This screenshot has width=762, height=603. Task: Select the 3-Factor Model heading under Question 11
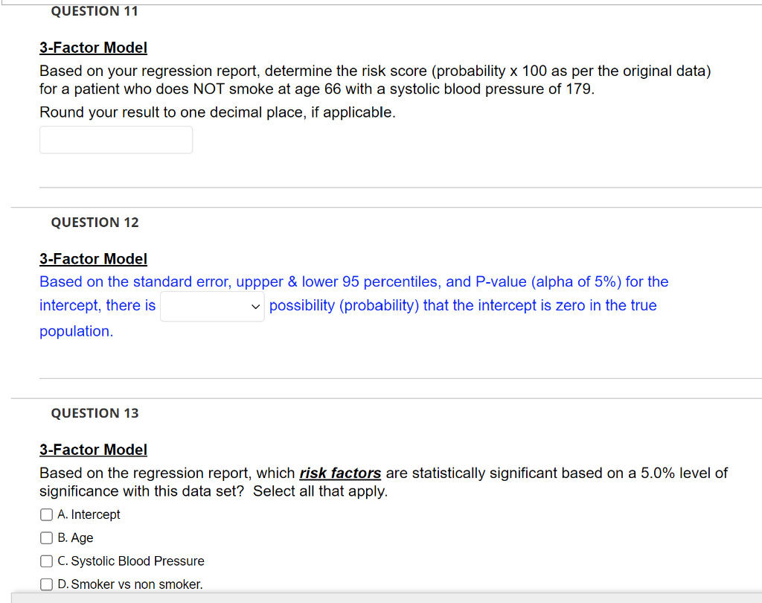coord(93,47)
